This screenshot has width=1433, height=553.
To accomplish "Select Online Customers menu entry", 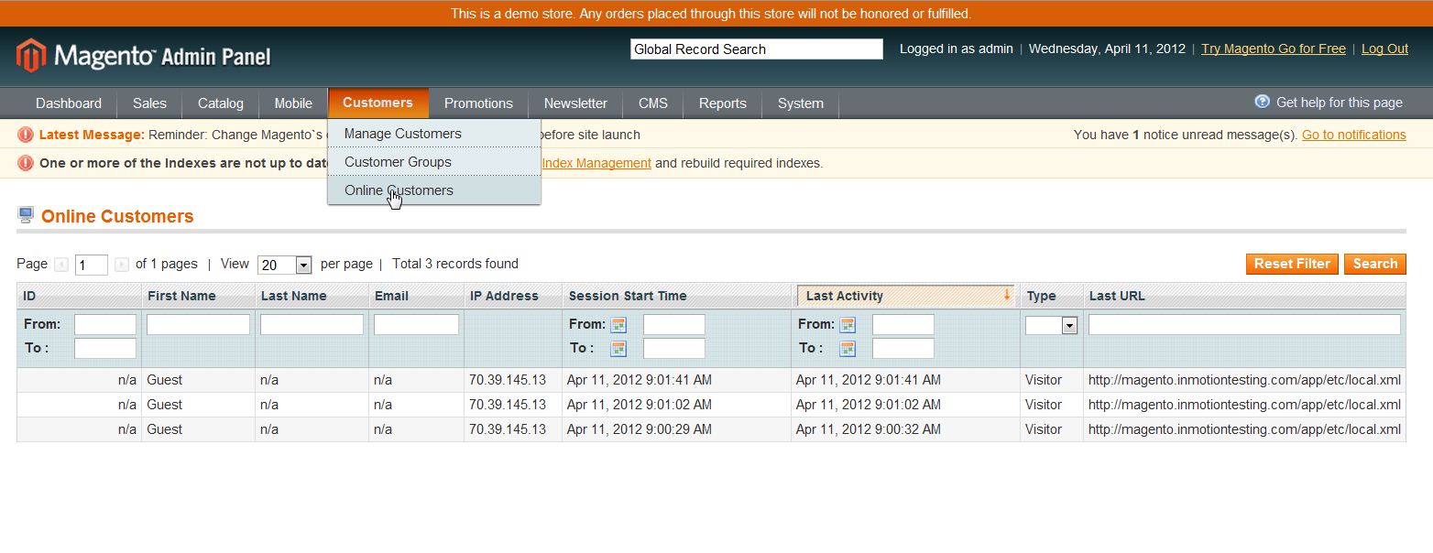I will point(434,190).
